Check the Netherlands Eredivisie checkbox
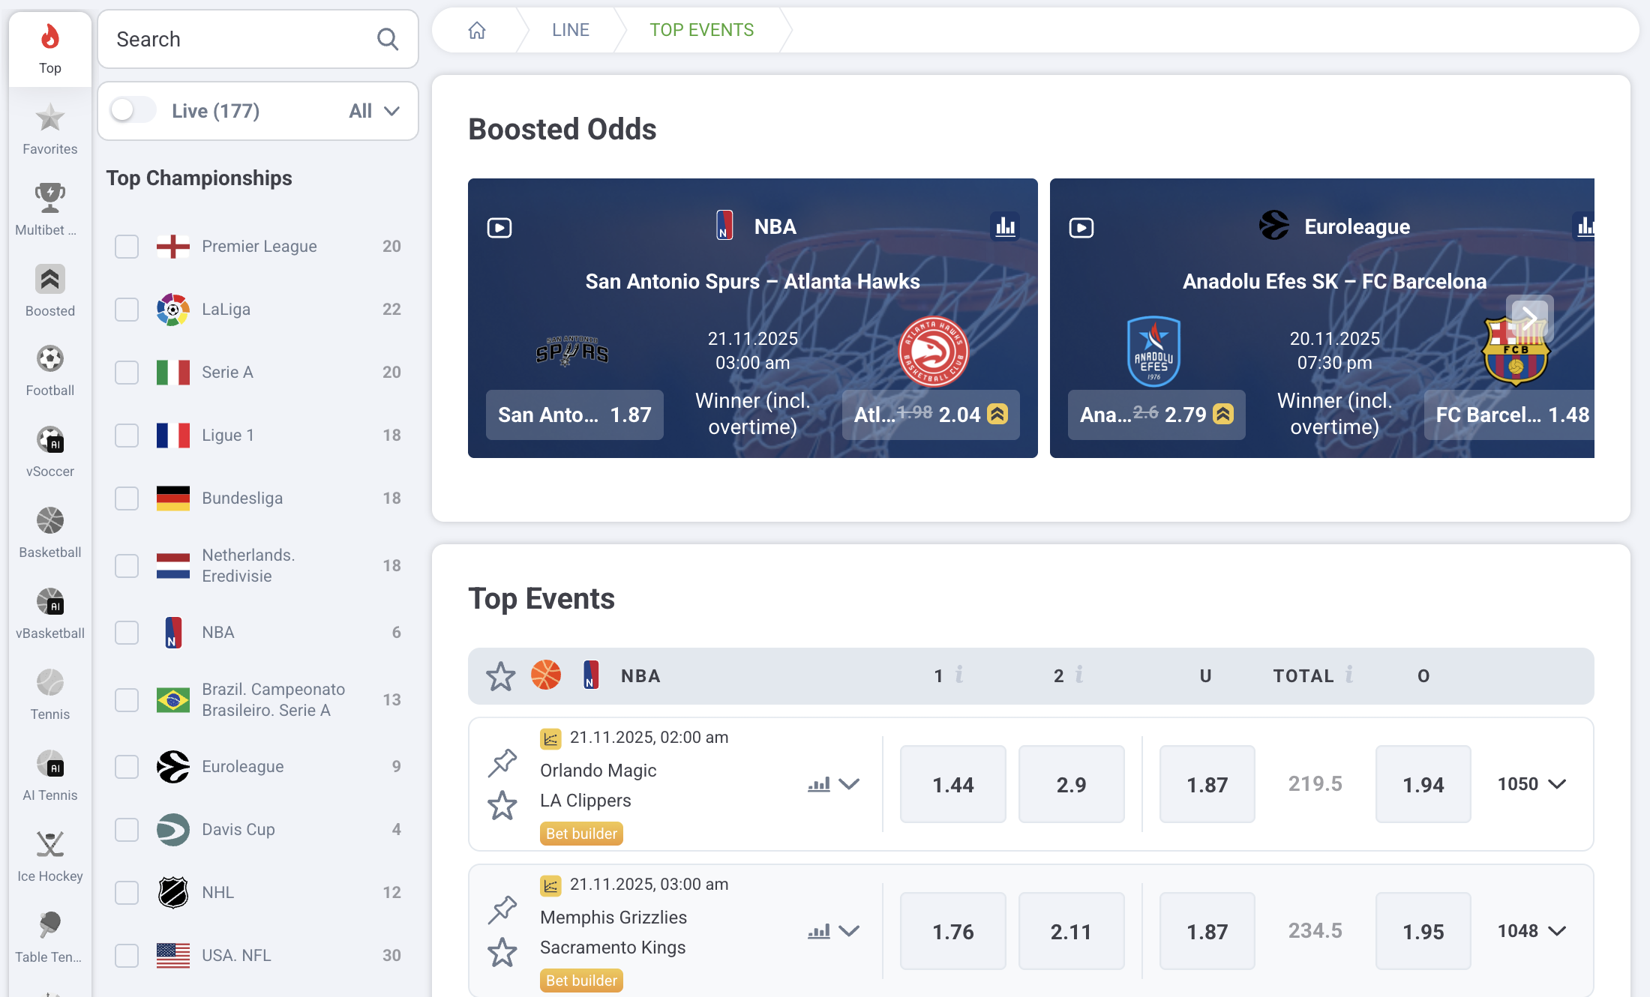This screenshot has height=997, width=1650. point(127,566)
